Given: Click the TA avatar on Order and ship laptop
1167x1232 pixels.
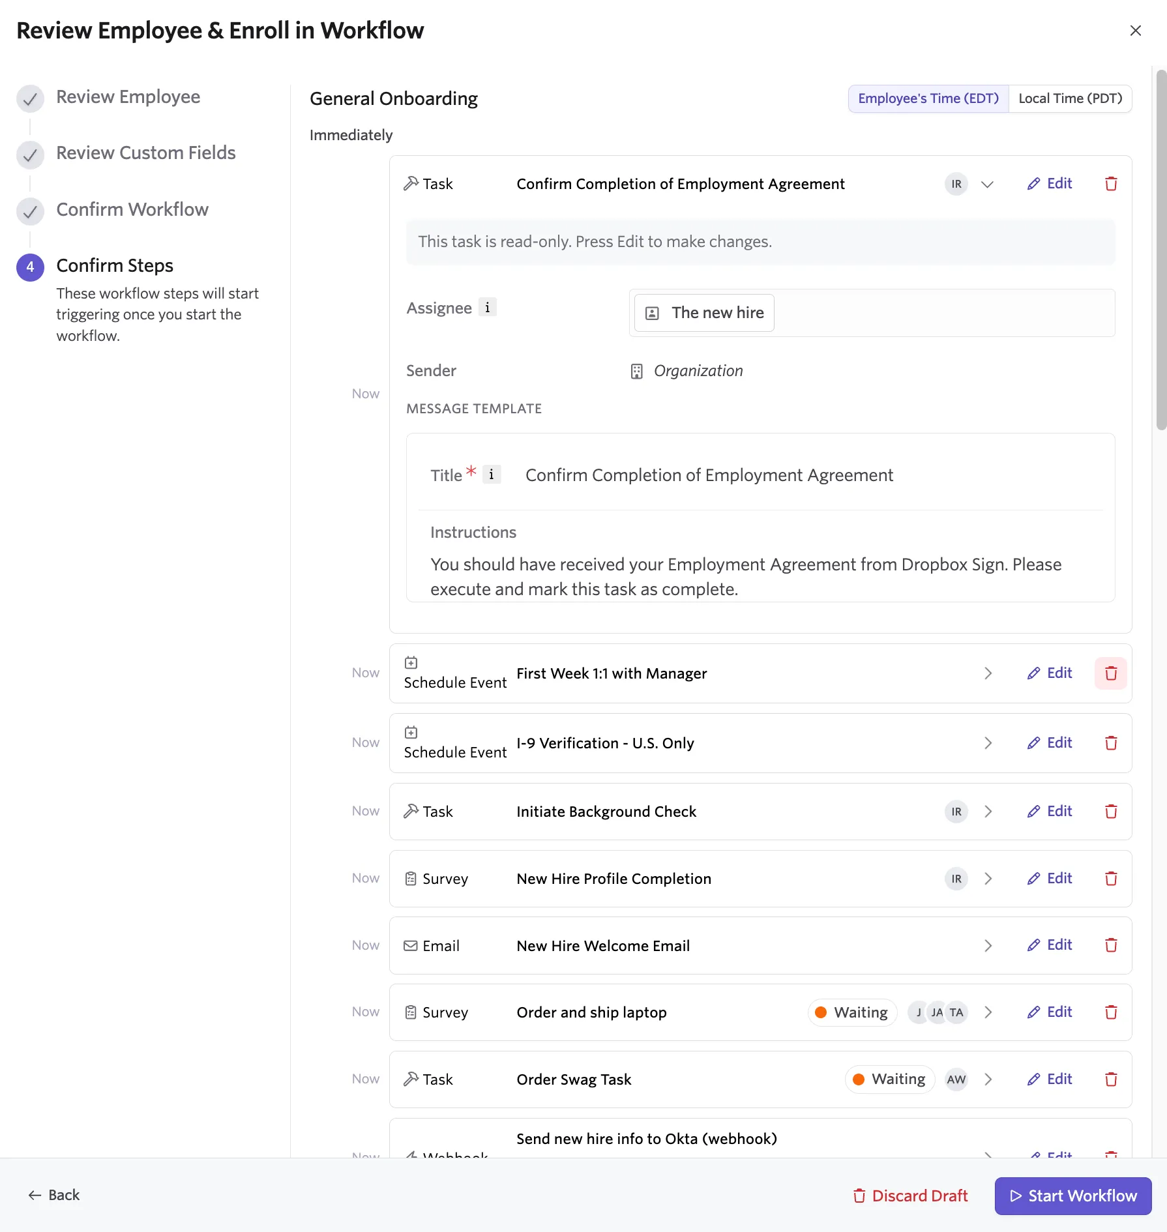Looking at the screenshot, I should point(956,1012).
